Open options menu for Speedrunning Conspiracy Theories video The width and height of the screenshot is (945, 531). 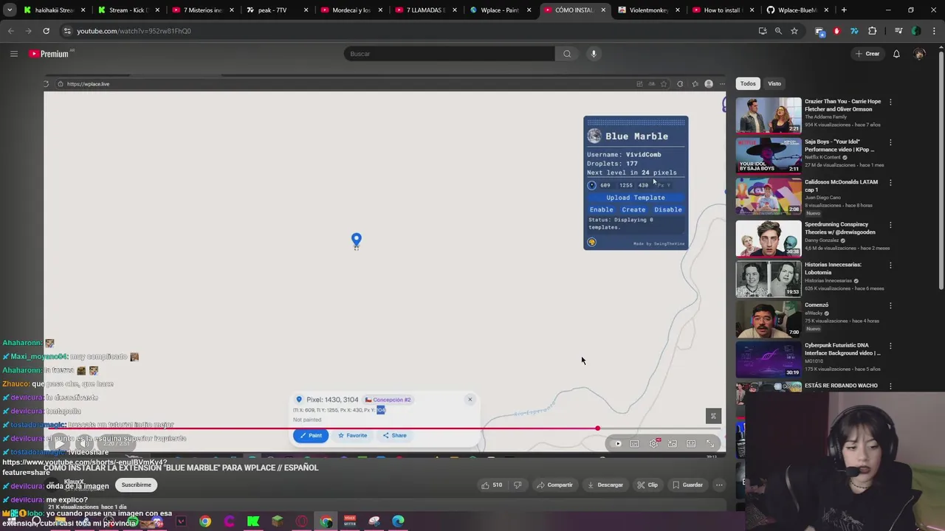click(x=890, y=224)
